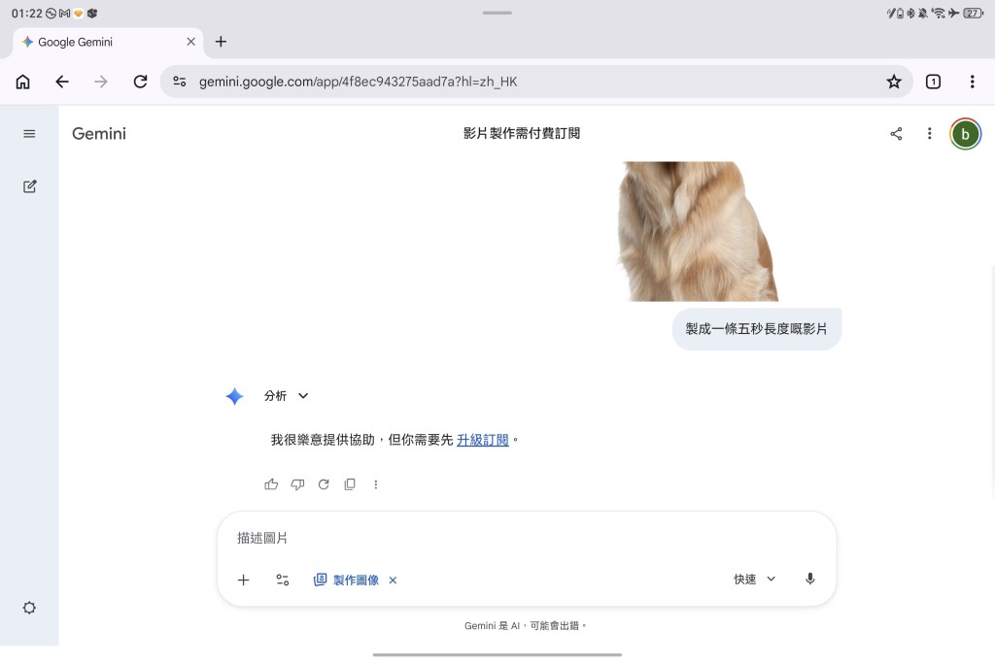Activate the microphone for voice input
This screenshot has width=995, height=664.
click(x=809, y=578)
